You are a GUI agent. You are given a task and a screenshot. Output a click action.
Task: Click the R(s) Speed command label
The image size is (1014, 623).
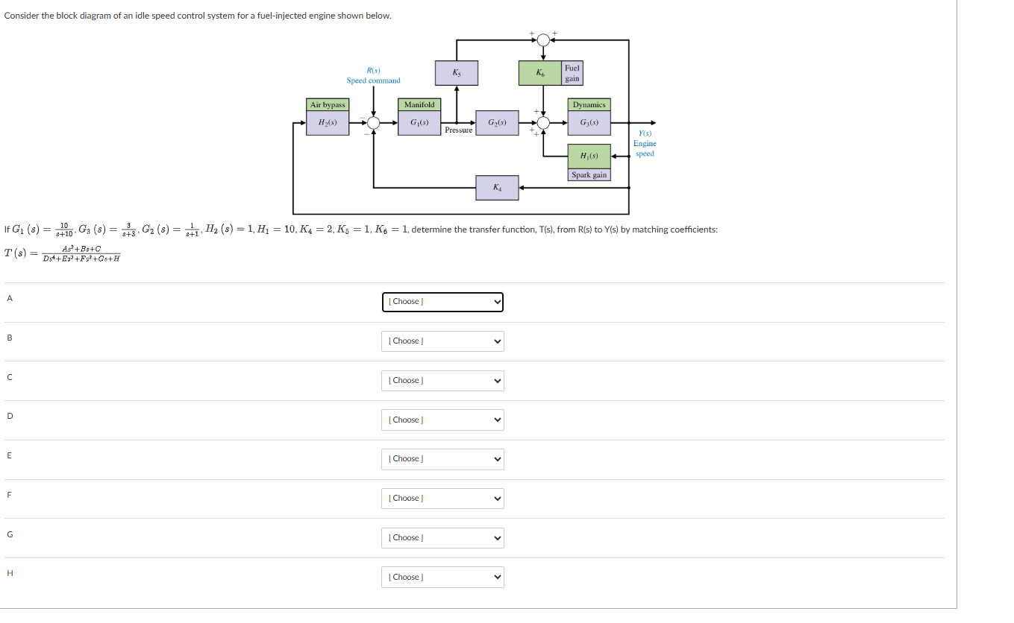point(373,75)
